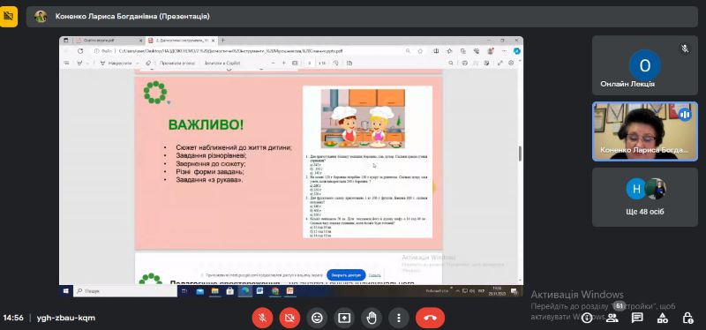Print the PDF using the printer icon
The height and width of the screenshot is (330, 706).
coord(465,63)
